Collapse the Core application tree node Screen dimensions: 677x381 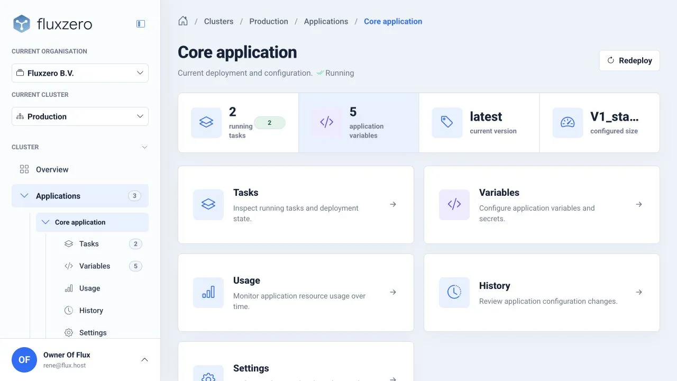click(45, 222)
